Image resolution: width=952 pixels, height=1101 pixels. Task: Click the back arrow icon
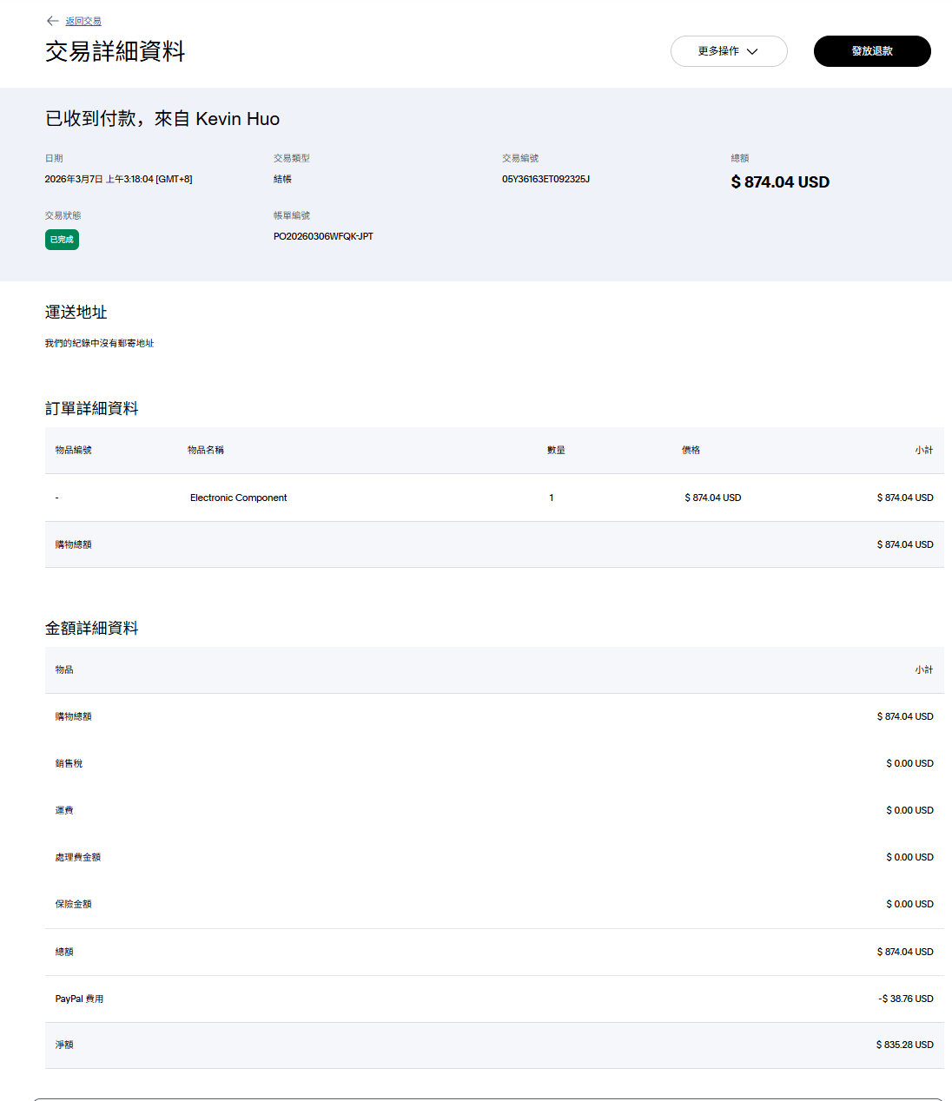(52, 21)
